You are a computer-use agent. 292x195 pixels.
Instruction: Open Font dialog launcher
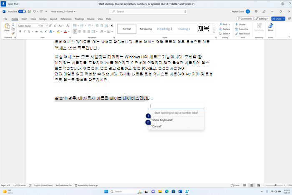click(70, 37)
